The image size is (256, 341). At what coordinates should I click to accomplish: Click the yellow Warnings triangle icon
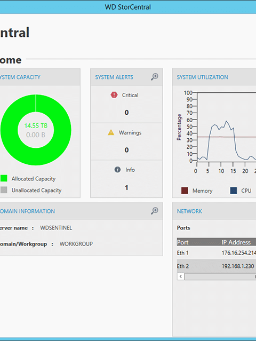(111, 132)
